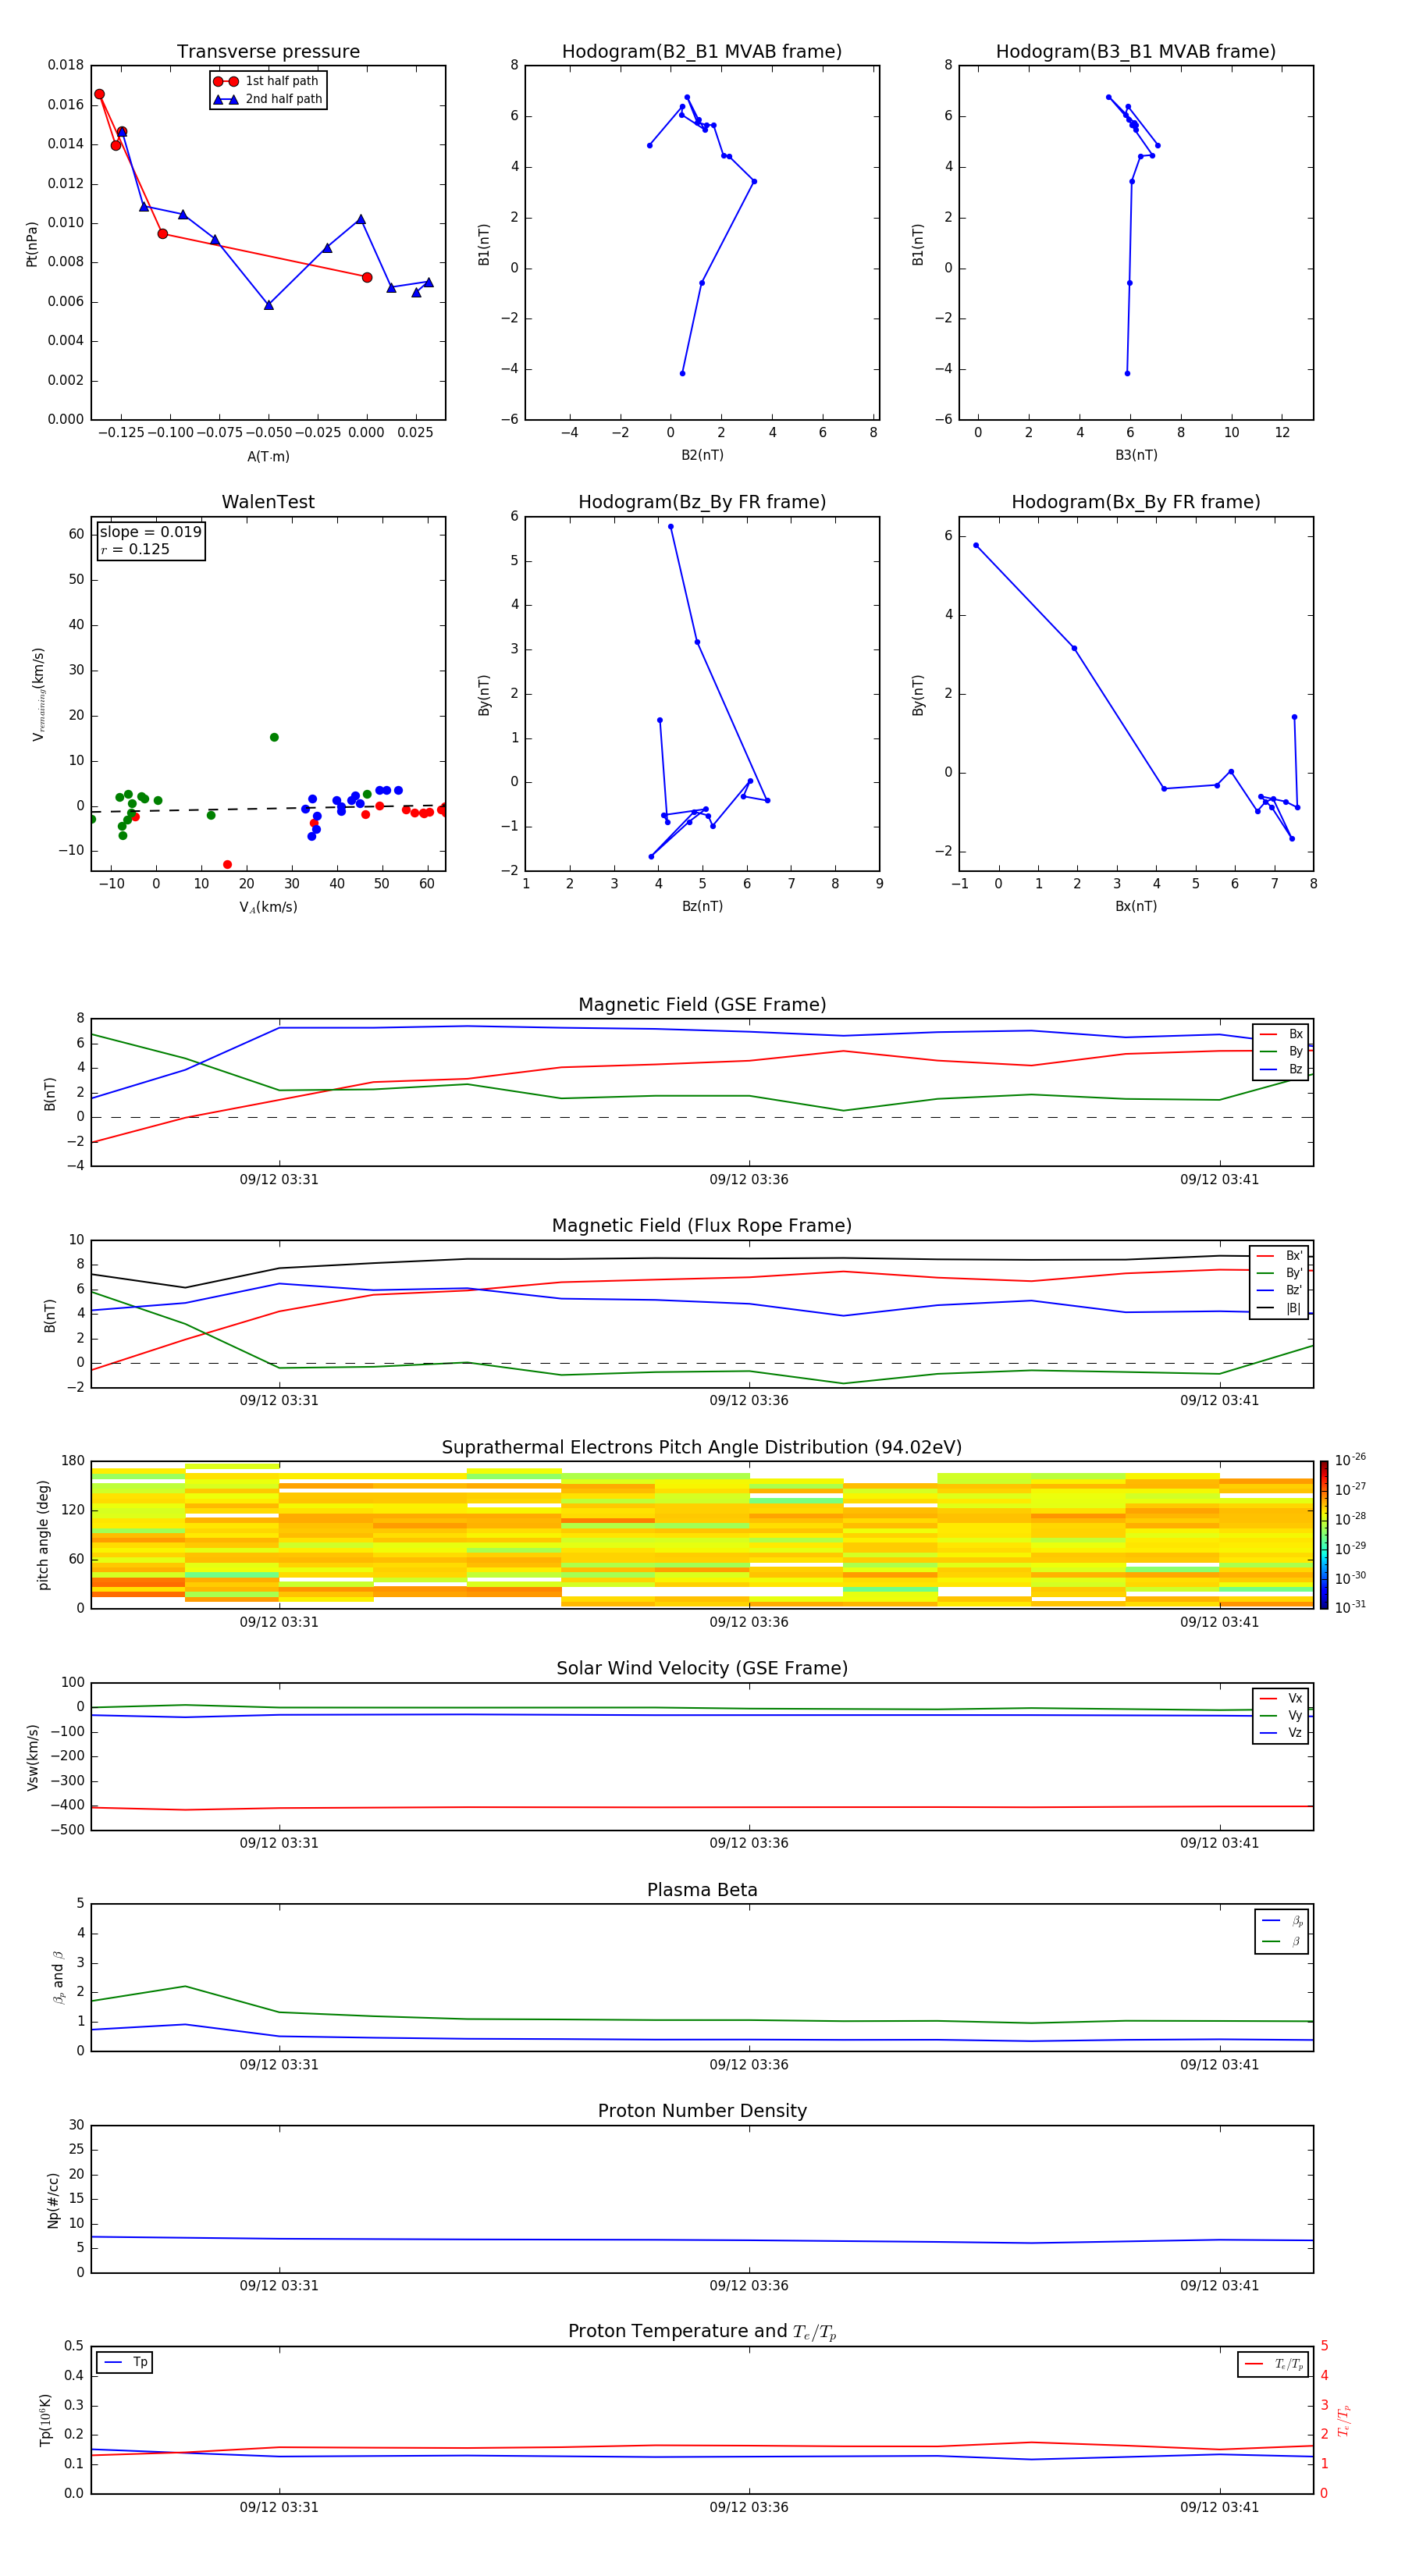Click '09/12 03:31' tick under Plasma Beta plot
1405x2576 pixels.
279,2065
